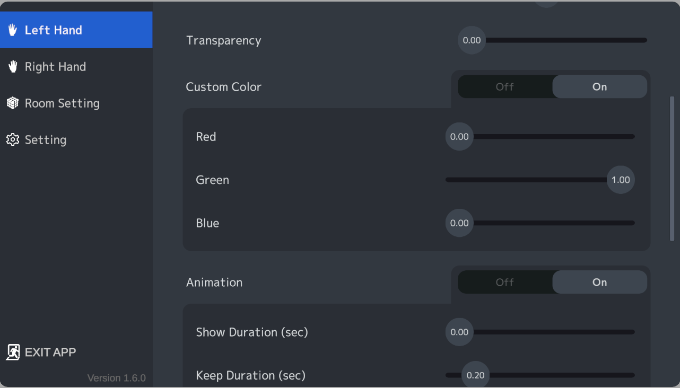
Task: Click the vertical scrollbar on the right edge
Action: [x=672, y=169]
